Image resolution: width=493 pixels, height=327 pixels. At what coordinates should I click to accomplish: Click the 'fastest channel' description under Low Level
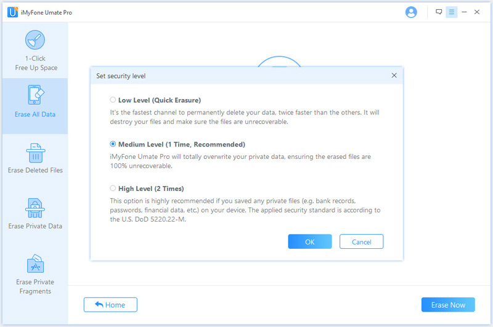click(245, 117)
